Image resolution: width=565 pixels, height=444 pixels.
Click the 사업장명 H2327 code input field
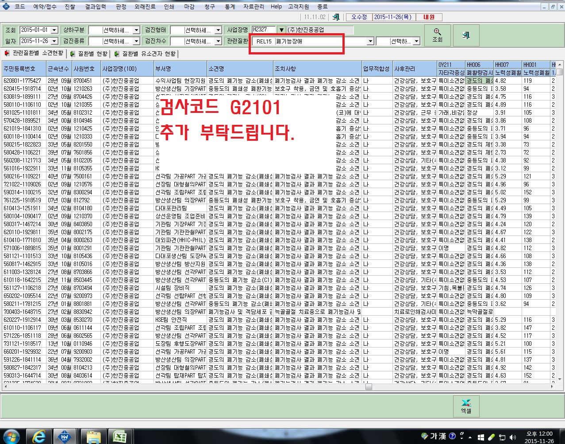[x=264, y=30]
